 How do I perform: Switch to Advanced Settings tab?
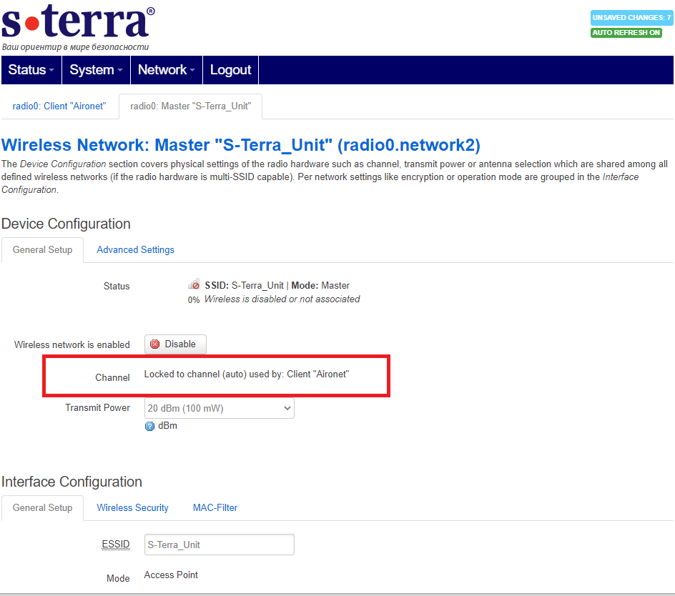[x=136, y=250]
